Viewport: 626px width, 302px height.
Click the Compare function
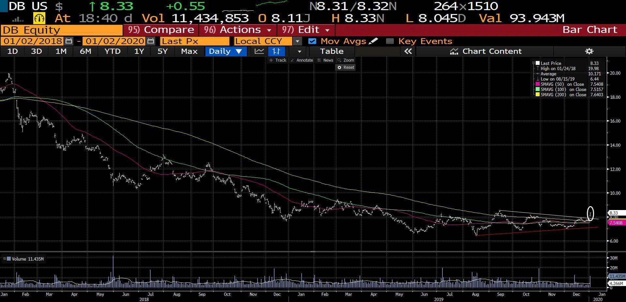click(161, 30)
